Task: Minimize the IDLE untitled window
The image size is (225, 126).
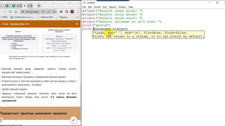Action: [x=210, y=2]
